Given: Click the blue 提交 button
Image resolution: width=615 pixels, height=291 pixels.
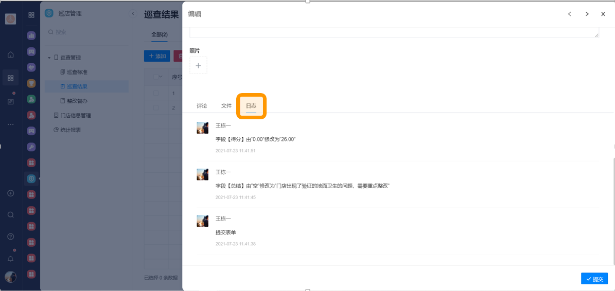Looking at the screenshot, I should coord(594,279).
